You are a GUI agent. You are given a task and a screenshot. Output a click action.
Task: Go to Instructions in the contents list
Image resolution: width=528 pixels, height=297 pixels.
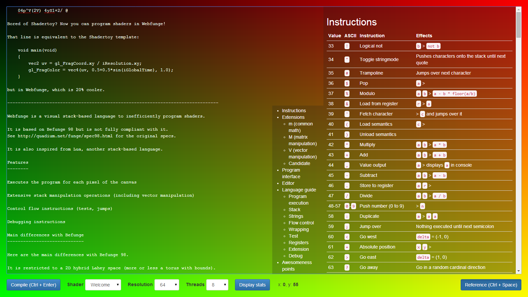tap(294, 111)
